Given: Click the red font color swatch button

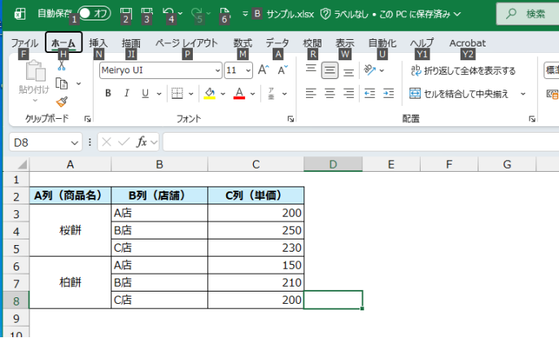Looking at the screenshot, I should pyautogui.click(x=239, y=94).
